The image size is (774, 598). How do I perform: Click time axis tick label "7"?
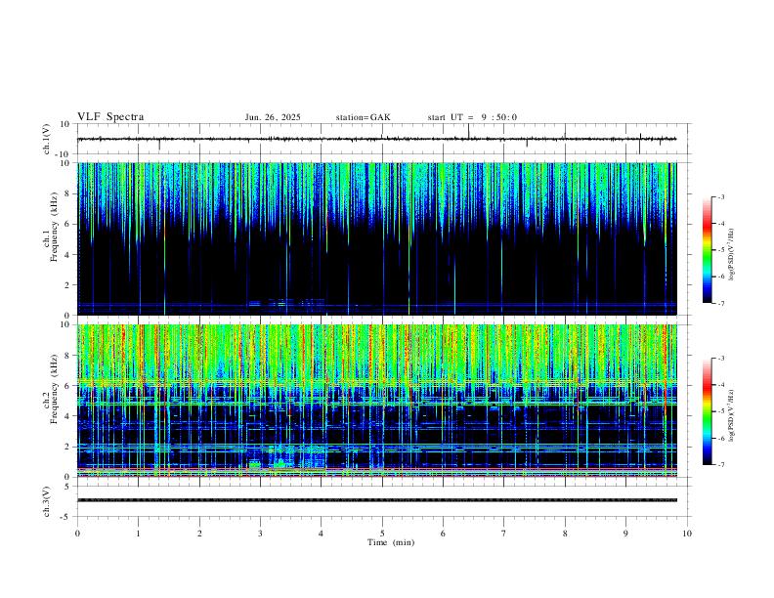(504, 534)
